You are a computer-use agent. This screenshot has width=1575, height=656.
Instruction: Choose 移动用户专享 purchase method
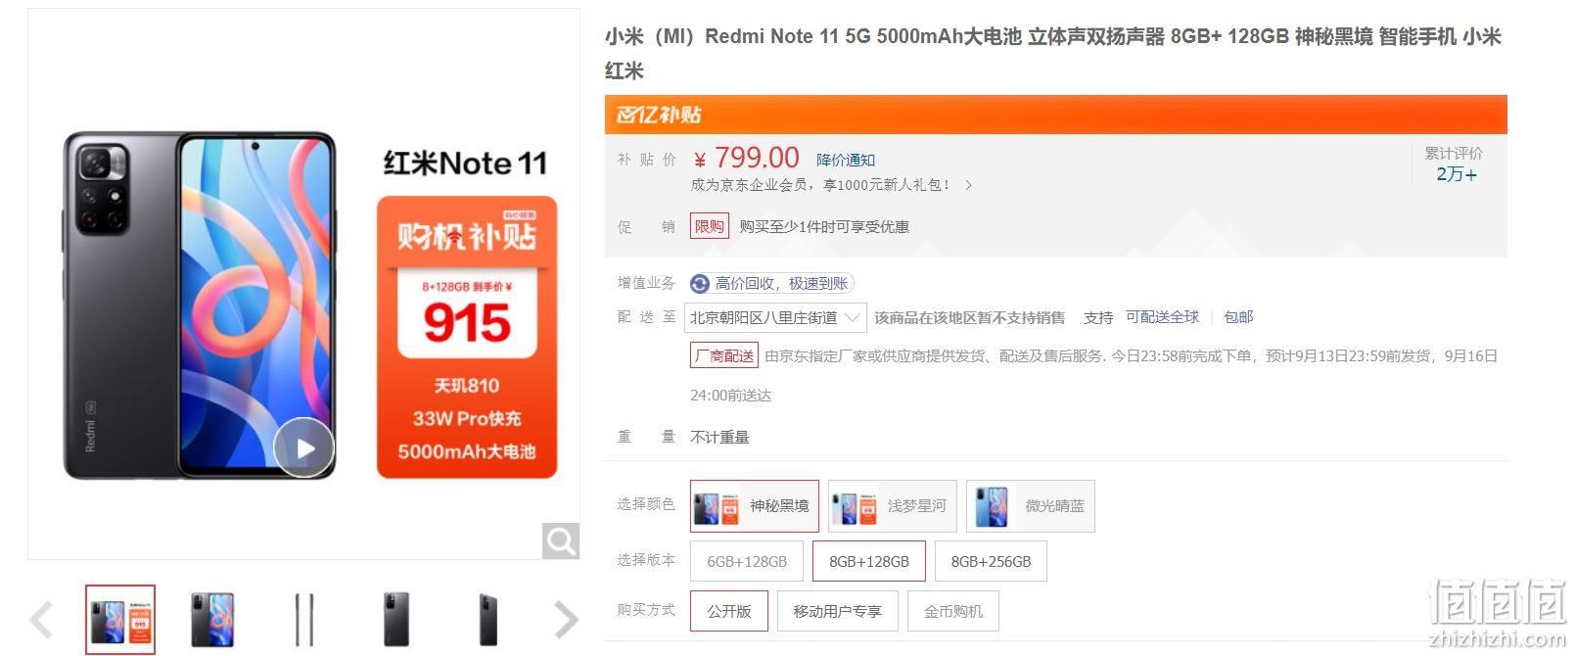click(837, 611)
